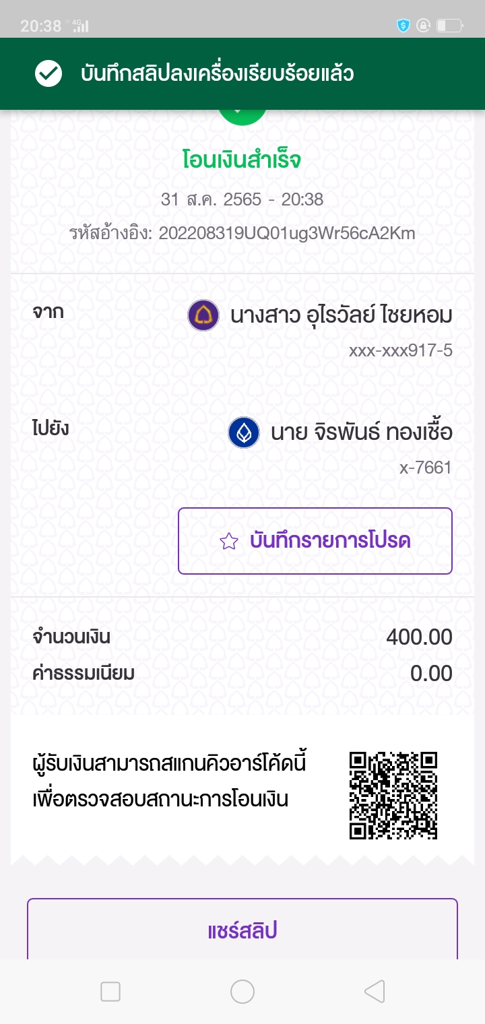Tap the star icon for favorites
Screen dimensions: 485x1024
tap(229, 541)
